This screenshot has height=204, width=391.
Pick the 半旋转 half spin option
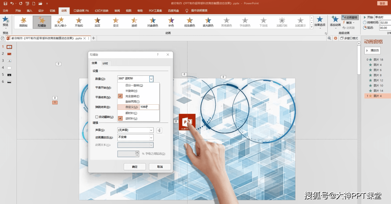tap(131, 91)
